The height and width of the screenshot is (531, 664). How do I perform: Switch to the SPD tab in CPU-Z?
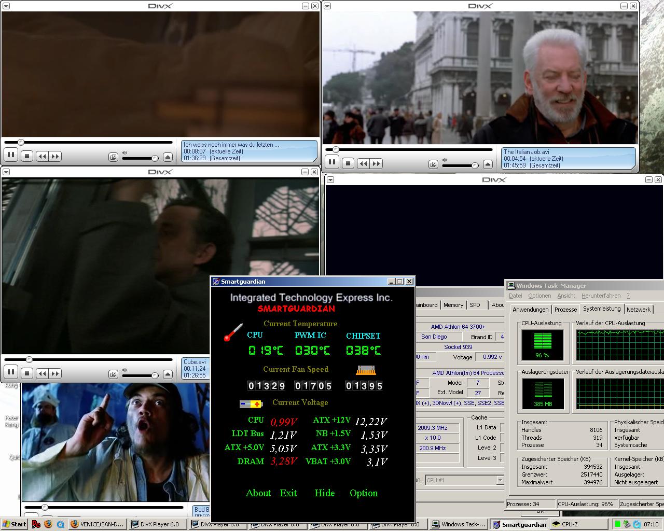point(475,305)
